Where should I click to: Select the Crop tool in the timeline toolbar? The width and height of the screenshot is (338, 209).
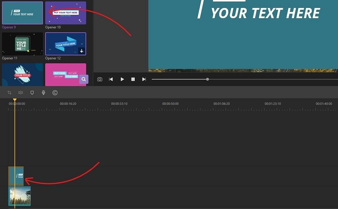click(x=9, y=92)
